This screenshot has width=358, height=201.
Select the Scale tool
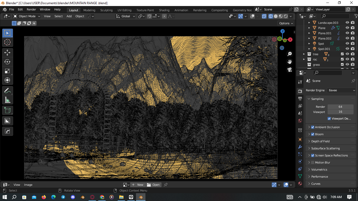[x=7, y=71]
